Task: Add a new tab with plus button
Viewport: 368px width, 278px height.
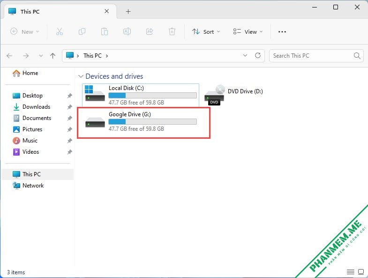Action: point(128,11)
